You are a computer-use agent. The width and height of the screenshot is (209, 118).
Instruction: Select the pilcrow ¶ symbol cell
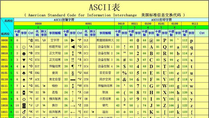click(x=73, y=66)
